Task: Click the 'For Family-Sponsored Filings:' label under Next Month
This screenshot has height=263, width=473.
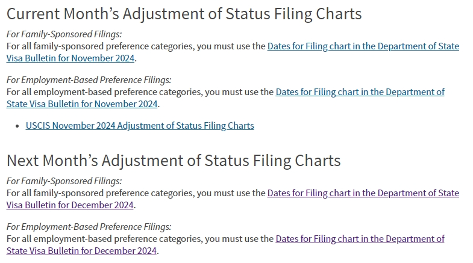Action: (64, 181)
